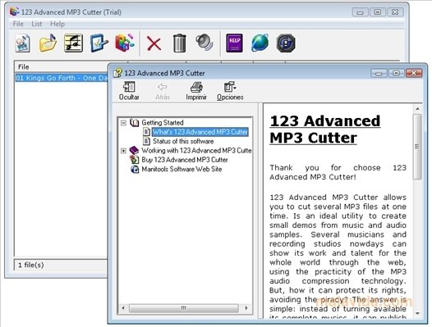
Task: Collapse the Getting Started tree node
Action: tap(123, 123)
